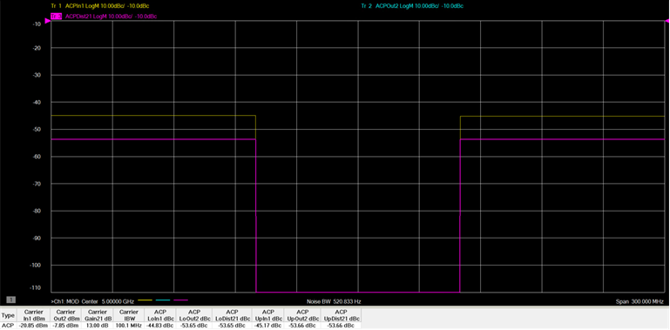Image resolution: width=670 pixels, height=330 pixels.
Task: Click the cyan trace legend line
Action: [x=163, y=300]
